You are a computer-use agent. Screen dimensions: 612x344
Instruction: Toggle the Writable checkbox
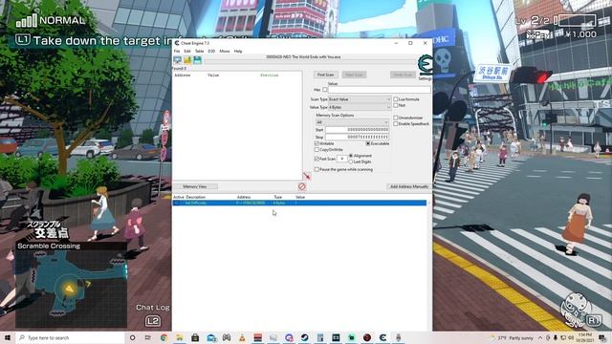click(317, 143)
